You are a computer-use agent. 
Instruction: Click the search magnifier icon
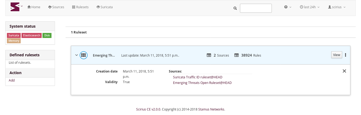[x=235, y=8]
